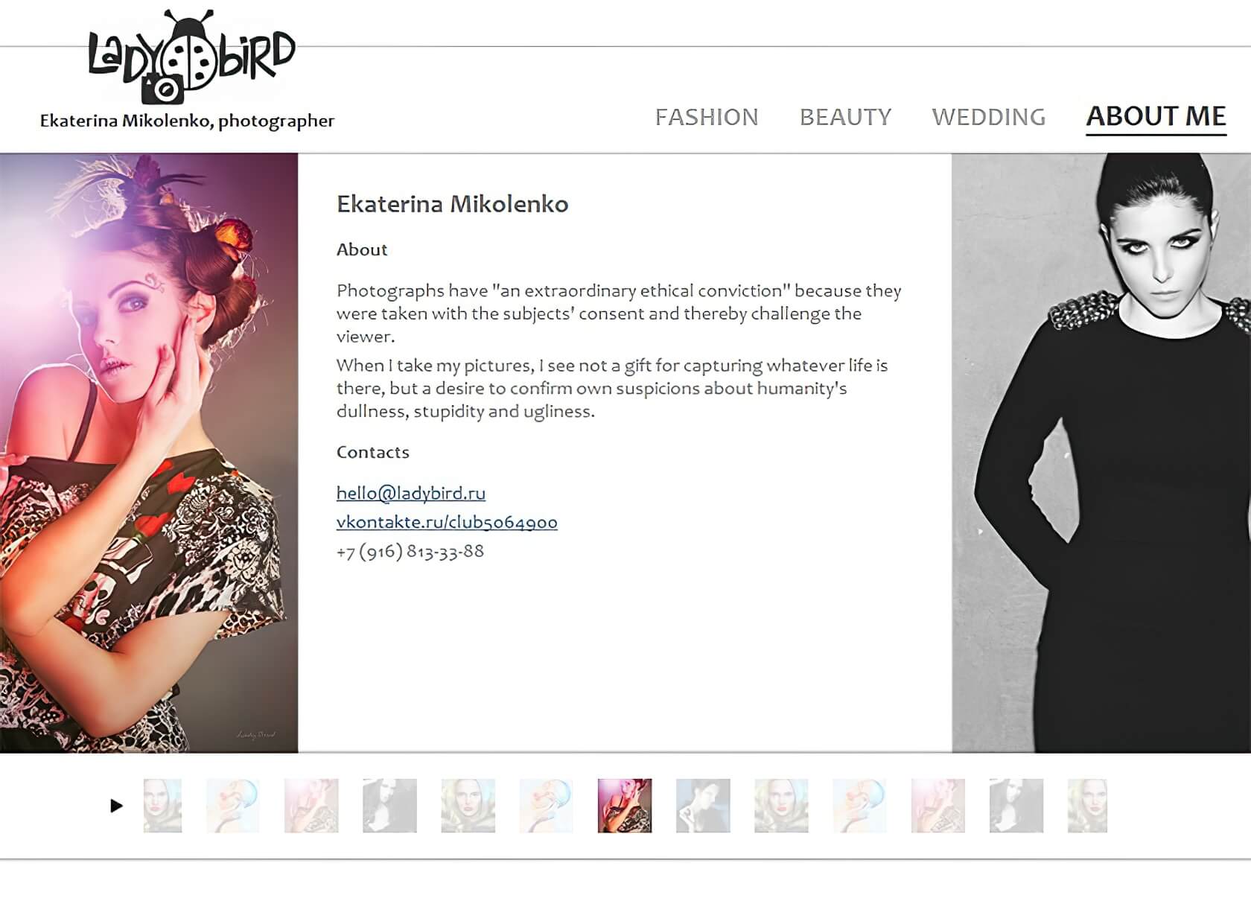
Task: View the large colorful portrait photo
Action: click(x=149, y=453)
